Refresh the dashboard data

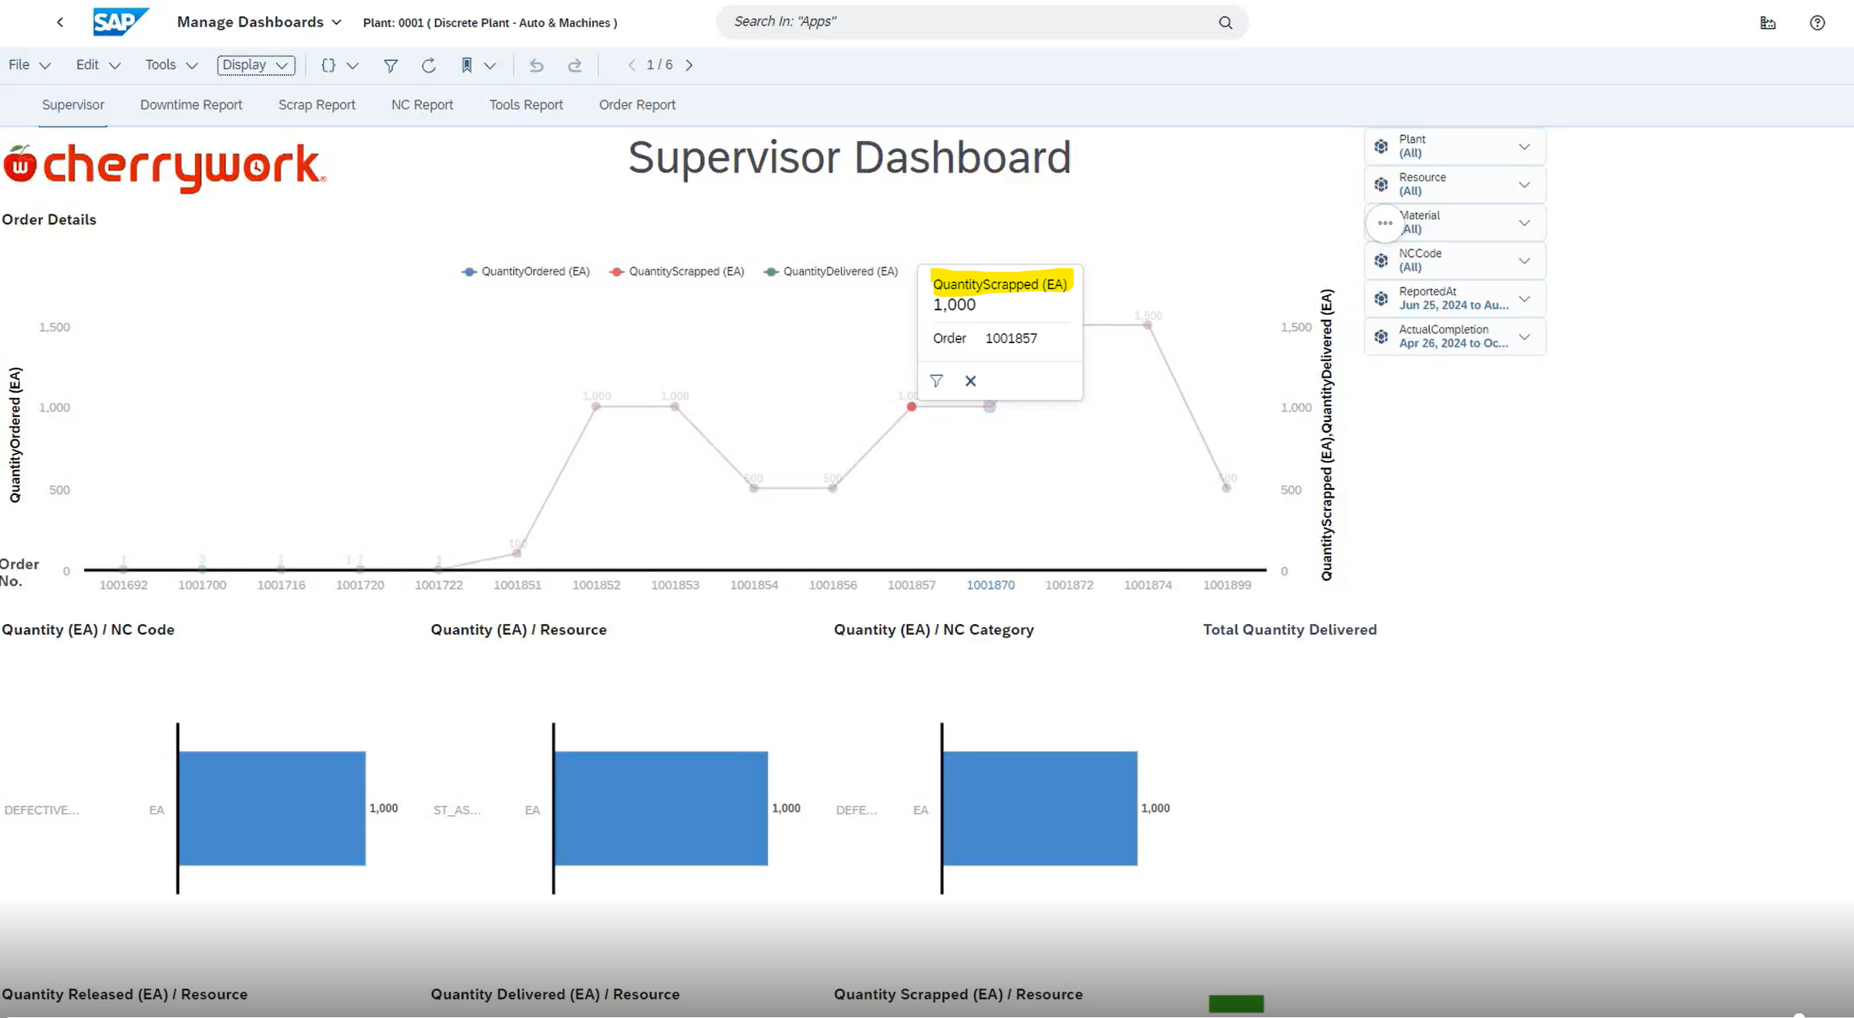click(429, 66)
